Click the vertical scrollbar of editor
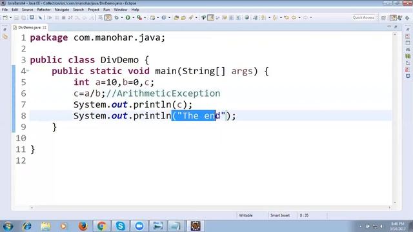The height and width of the screenshot is (232, 413). click(x=394, y=119)
